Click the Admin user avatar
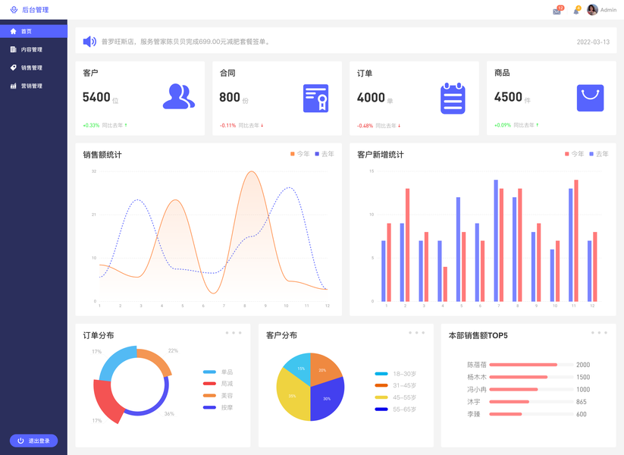 [592, 10]
